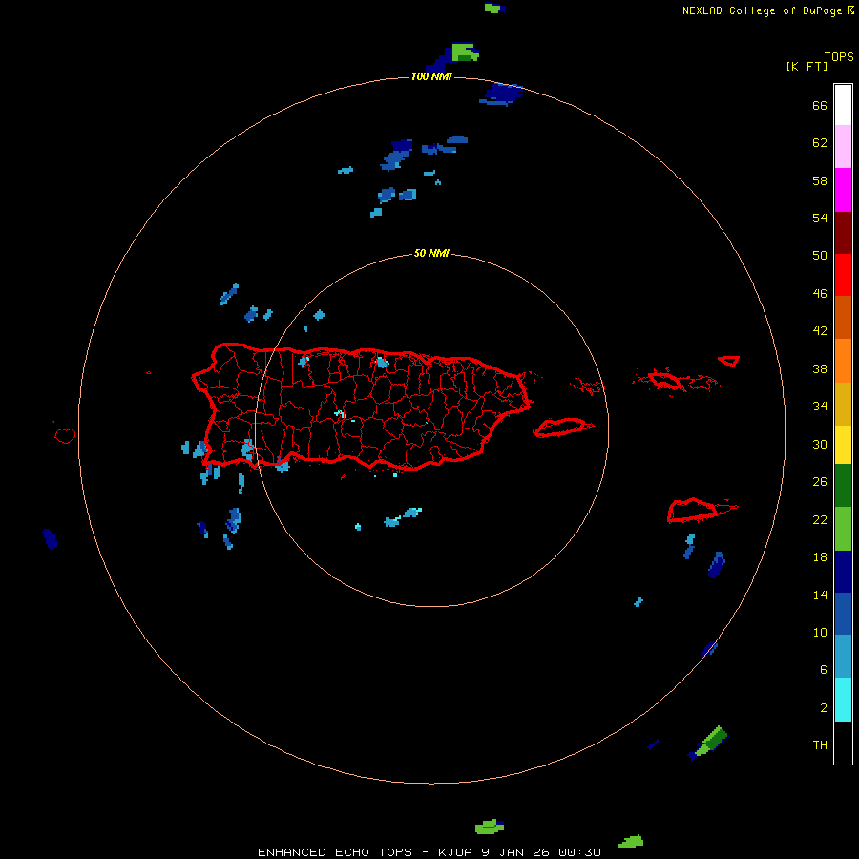Click the 100 NMI range ring label
Image resolution: width=859 pixels, height=859 pixels.
click(x=431, y=76)
